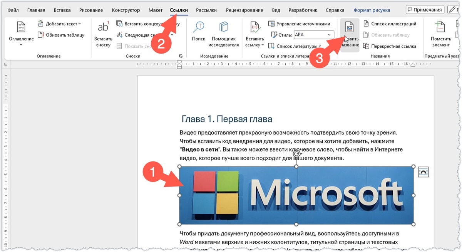Open the Вид tab
This screenshot has height=252, width=462.
(276, 10)
